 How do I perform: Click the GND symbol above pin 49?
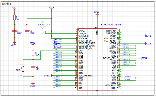pyautogui.click(x=97, y=14)
